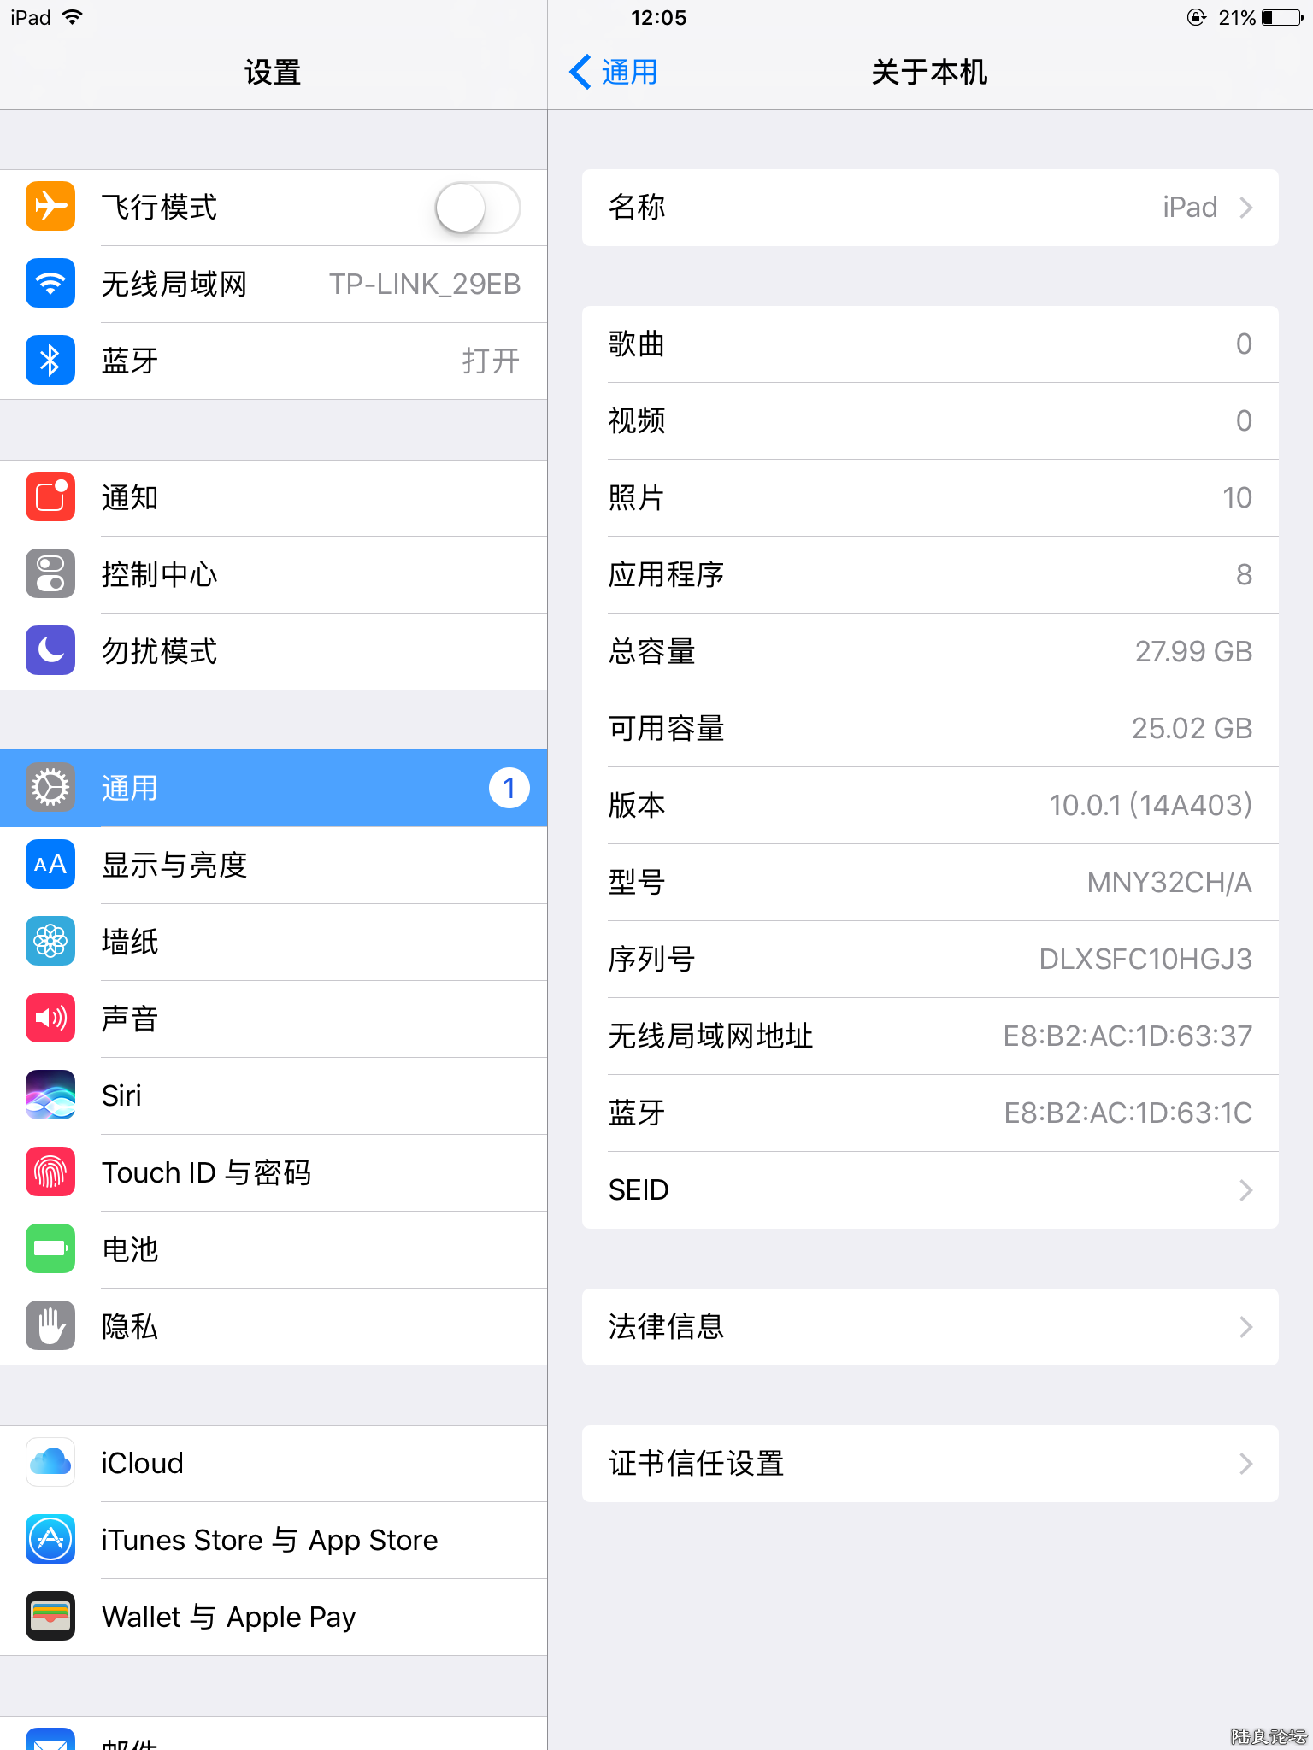Viewport: 1313px width, 1750px height.
Task: Open 证书信任设置 certificate trust settings
Action: tap(930, 1464)
